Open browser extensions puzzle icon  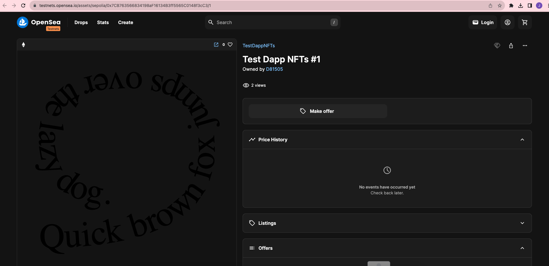click(x=511, y=6)
